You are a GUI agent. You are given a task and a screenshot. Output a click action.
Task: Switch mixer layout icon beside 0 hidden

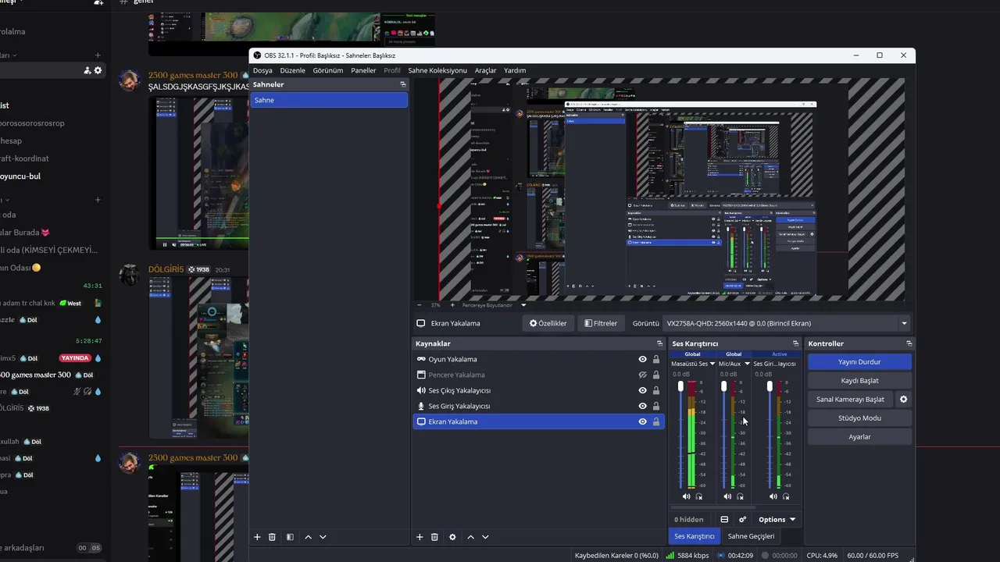point(724,519)
